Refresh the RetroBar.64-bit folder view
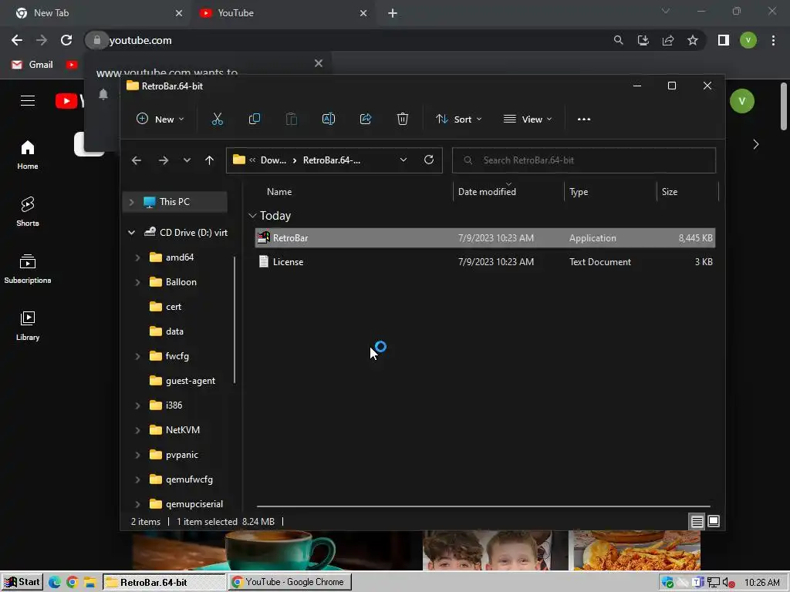The width and height of the screenshot is (790, 592). (x=429, y=160)
